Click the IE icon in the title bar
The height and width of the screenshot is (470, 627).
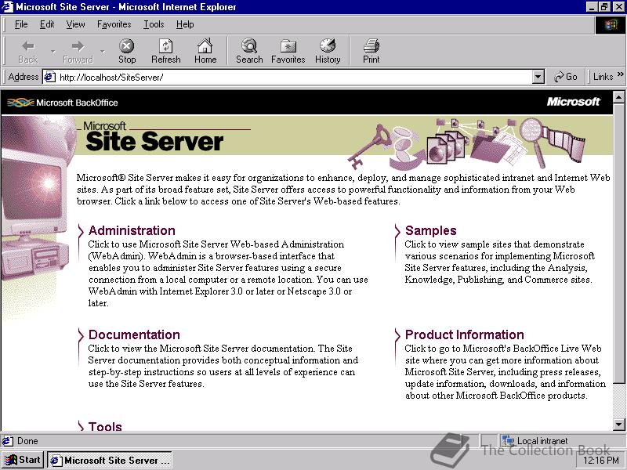pos(8,7)
